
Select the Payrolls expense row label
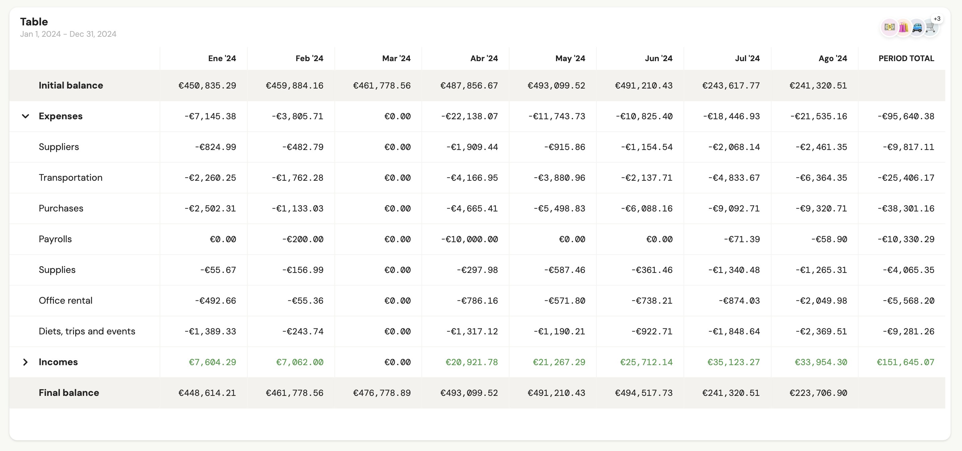pos(55,239)
